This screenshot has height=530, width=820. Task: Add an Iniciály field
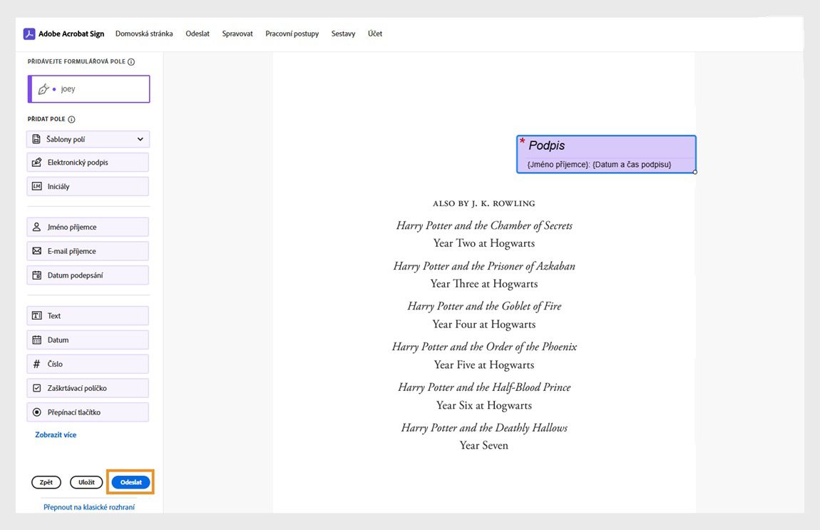tap(88, 186)
